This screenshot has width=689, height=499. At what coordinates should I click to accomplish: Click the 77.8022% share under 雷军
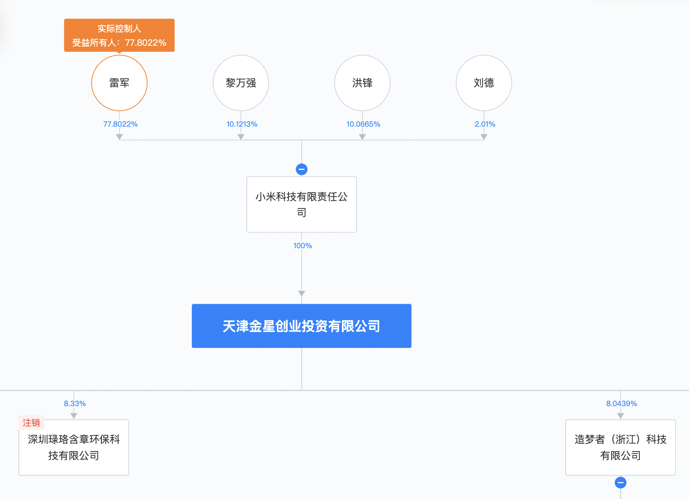pyautogui.click(x=120, y=124)
